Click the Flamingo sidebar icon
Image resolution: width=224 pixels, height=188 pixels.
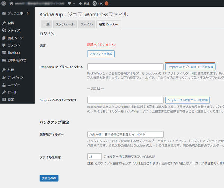(x=4, y=53)
